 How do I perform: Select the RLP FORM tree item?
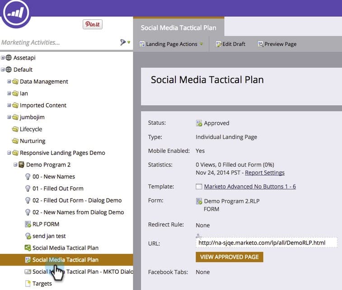(x=46, y=224)
